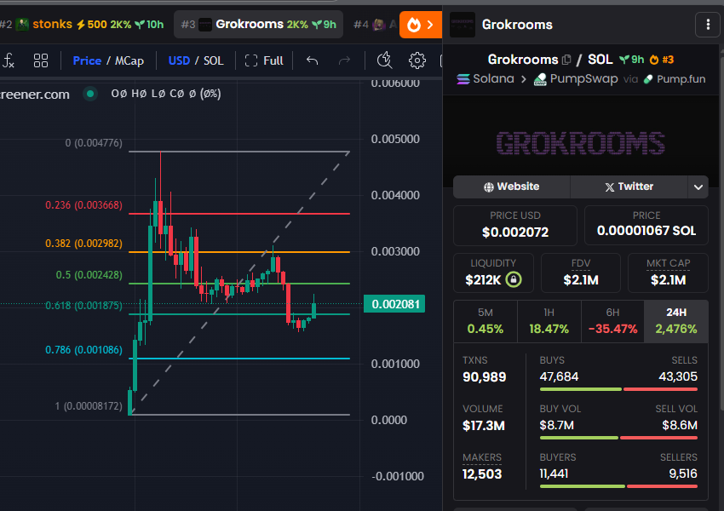724x511 pixels.
Task: Click the Solana chain link
Action: [x=486, y=79]
